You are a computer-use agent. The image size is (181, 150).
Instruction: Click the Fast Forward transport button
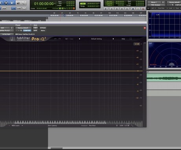pyautogui.click(x=122, y=9)
